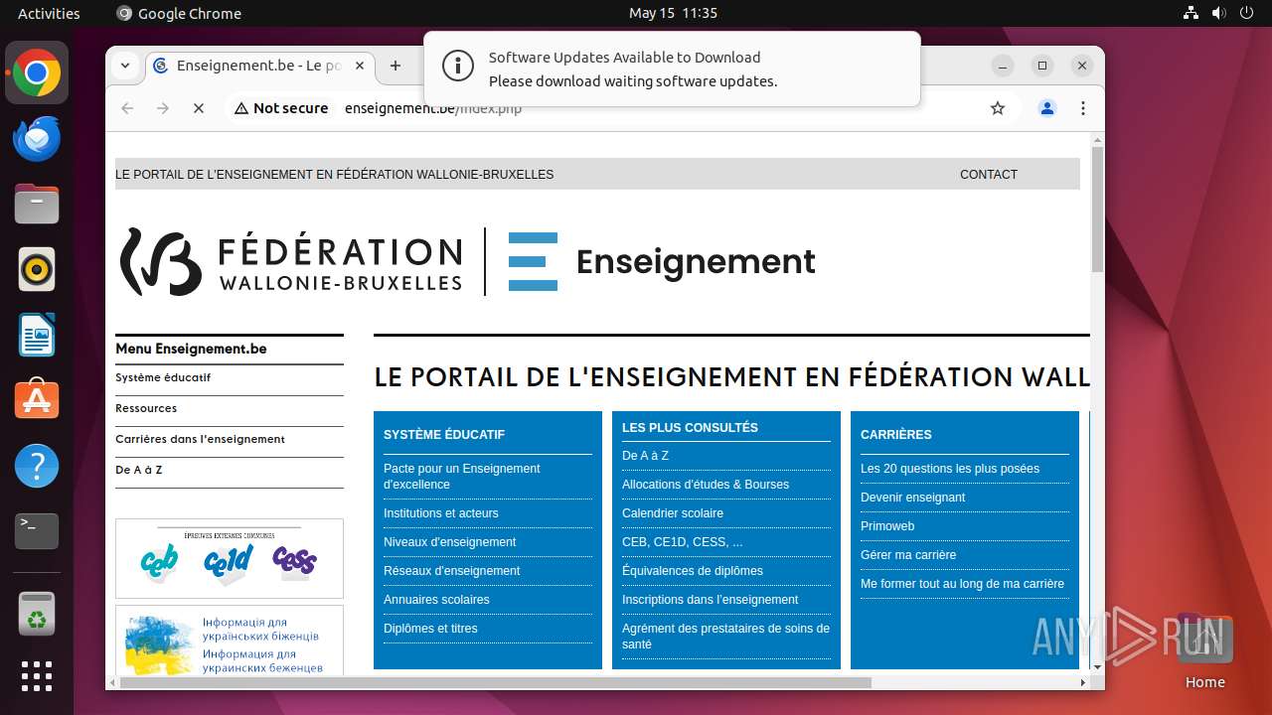This screenshot has height=715, width=1272.
Task: Open the CONTACT link
Action: coord(989,175)
